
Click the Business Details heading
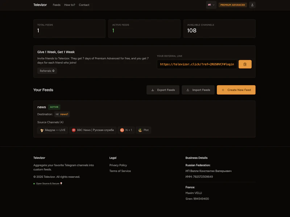(x=196, y=158)
